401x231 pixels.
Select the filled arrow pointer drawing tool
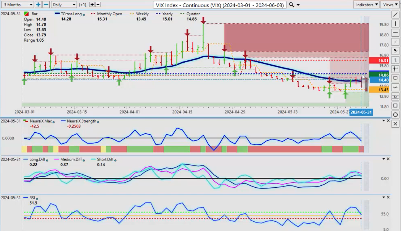pyautogui.click(x=395, y=51)
